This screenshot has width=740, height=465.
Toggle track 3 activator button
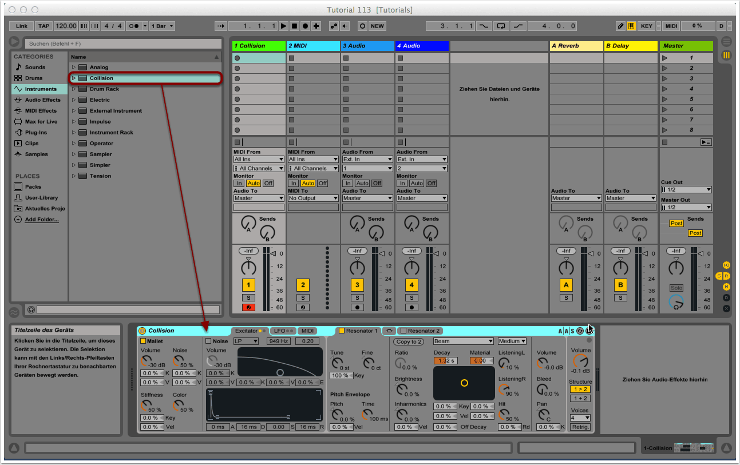point(357,285)
